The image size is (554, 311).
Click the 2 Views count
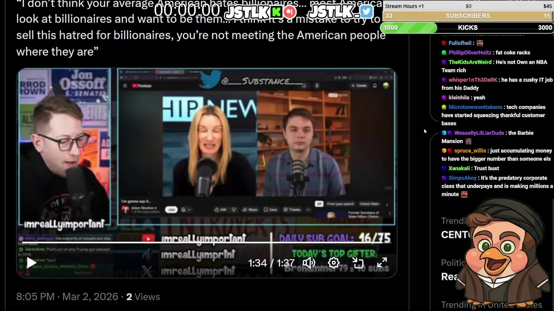[x=143, y=297]
